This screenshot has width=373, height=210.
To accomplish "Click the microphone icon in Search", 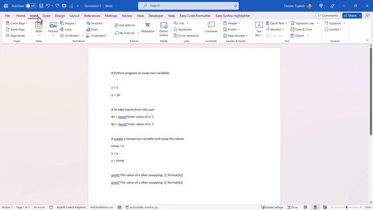I will point(235,6).
